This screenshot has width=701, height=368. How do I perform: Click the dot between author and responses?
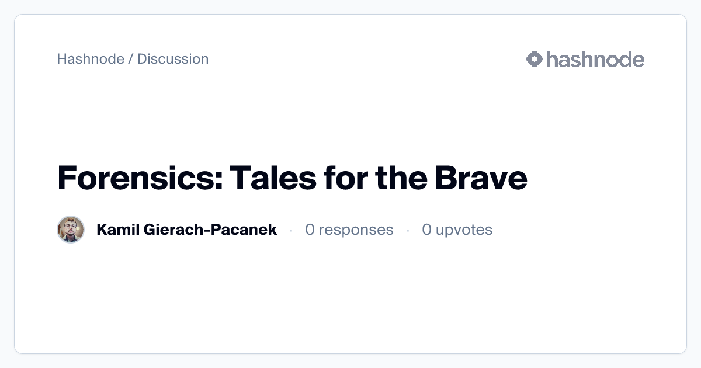pyautogui.click(x=291, y=231)
